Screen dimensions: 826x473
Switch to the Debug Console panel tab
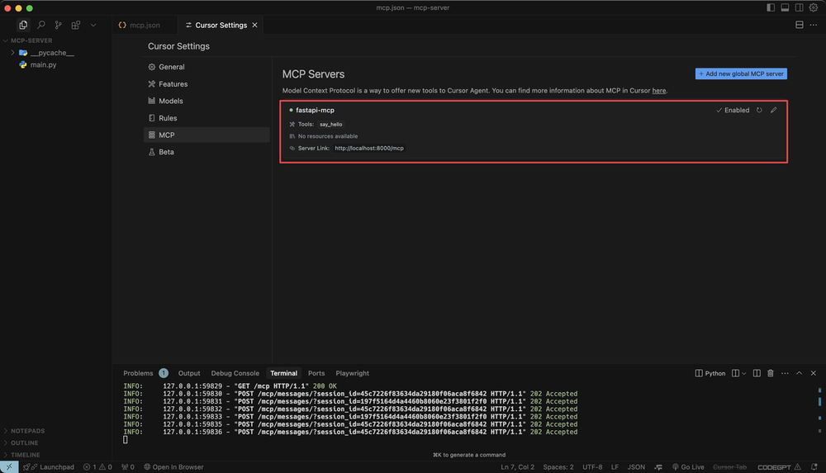tap(235, 373)
